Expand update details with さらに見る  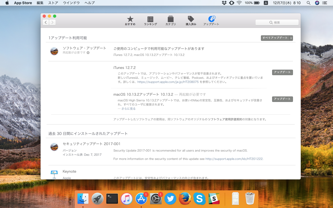click(x=129, y=109)
